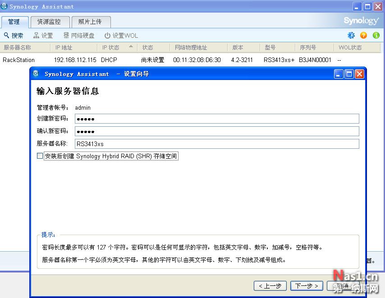
Task: Click the 搜索 search toolbar button
Action: pos(14,36)
